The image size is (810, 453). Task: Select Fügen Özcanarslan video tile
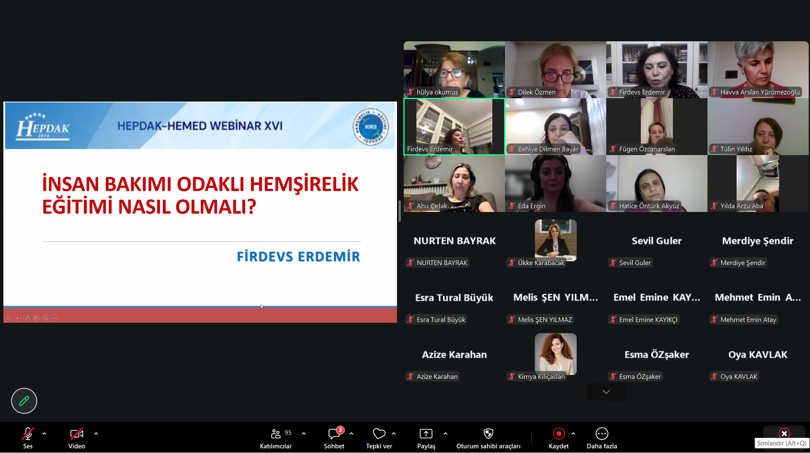pyautogui.click(x=657, y=126)
